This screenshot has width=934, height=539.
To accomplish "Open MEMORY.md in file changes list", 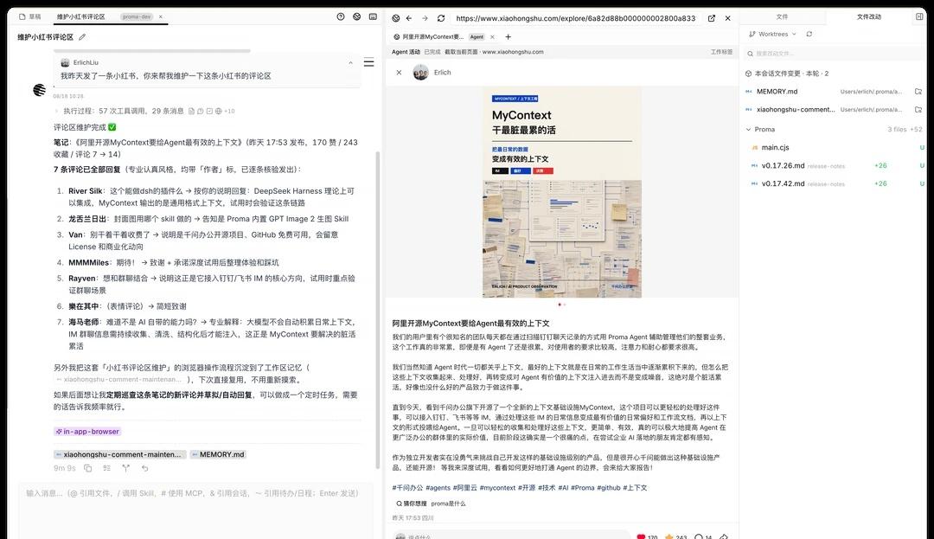I will [834, 92].
